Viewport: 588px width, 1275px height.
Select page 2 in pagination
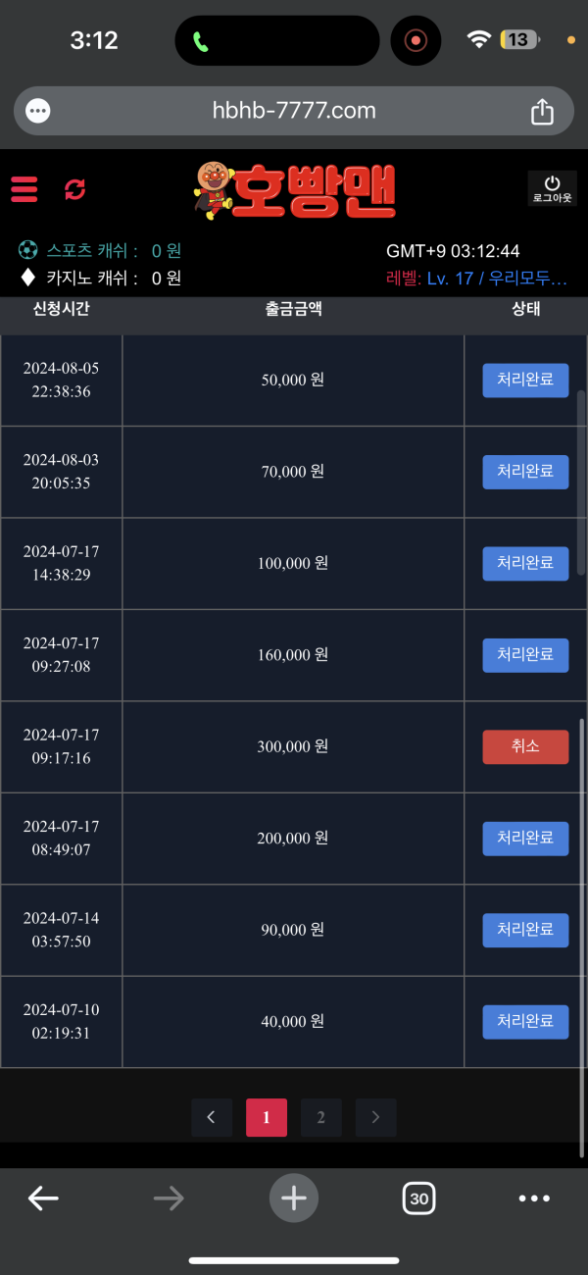pyautogui.click(x=320, y=1117)
